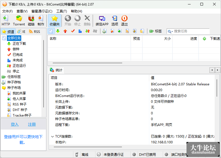Add a magnet link (磁链)
Screen dimensions: 221x158
coord(31,21)
